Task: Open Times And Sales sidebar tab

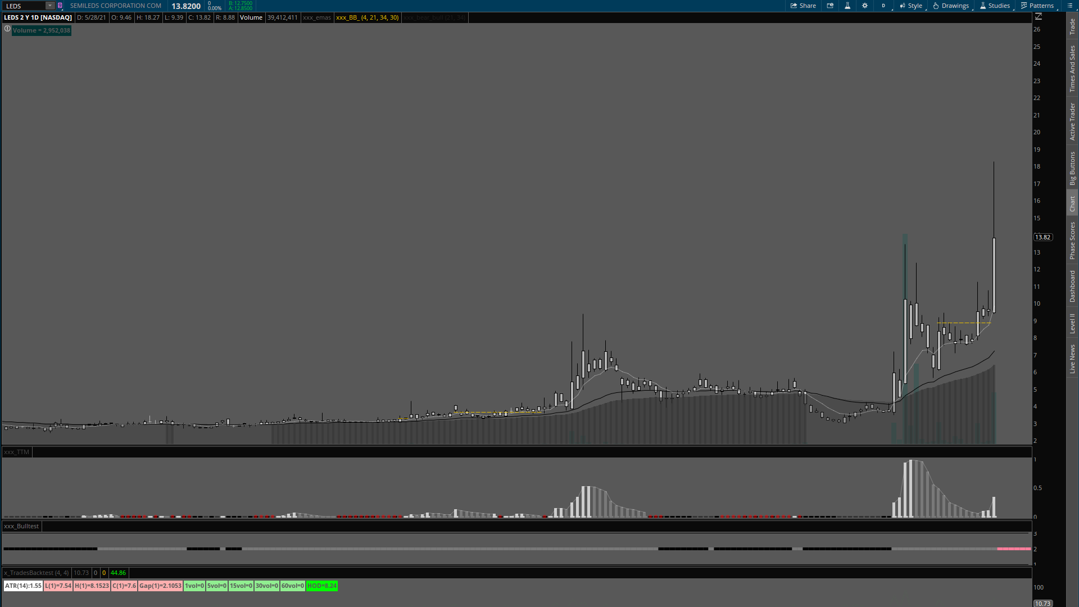Action: pyautogui.click(x=1072, y=69)
